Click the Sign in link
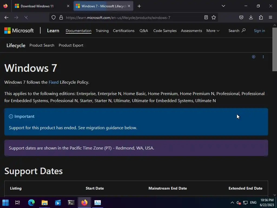Screen dimensions: 277x208 pyautogui.click(x=259, y=31)
